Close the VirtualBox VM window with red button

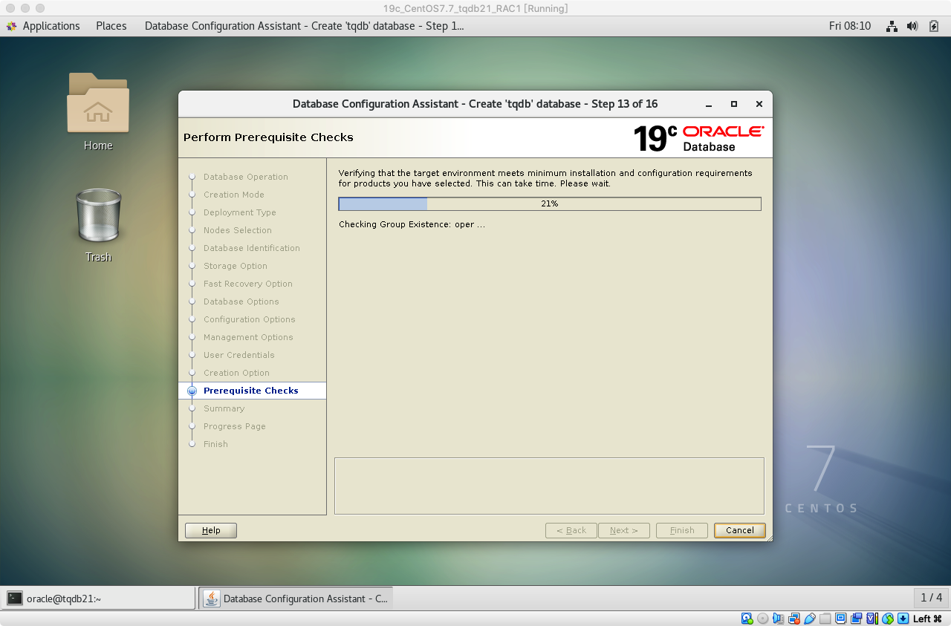[9, 8]
